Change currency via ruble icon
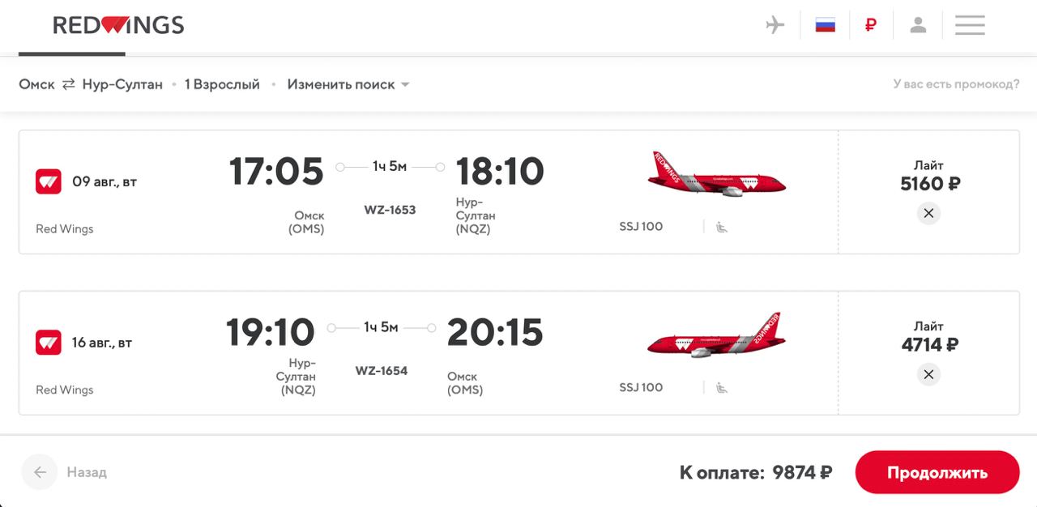Screen dimensions: 1037x507 coord(871,25)
